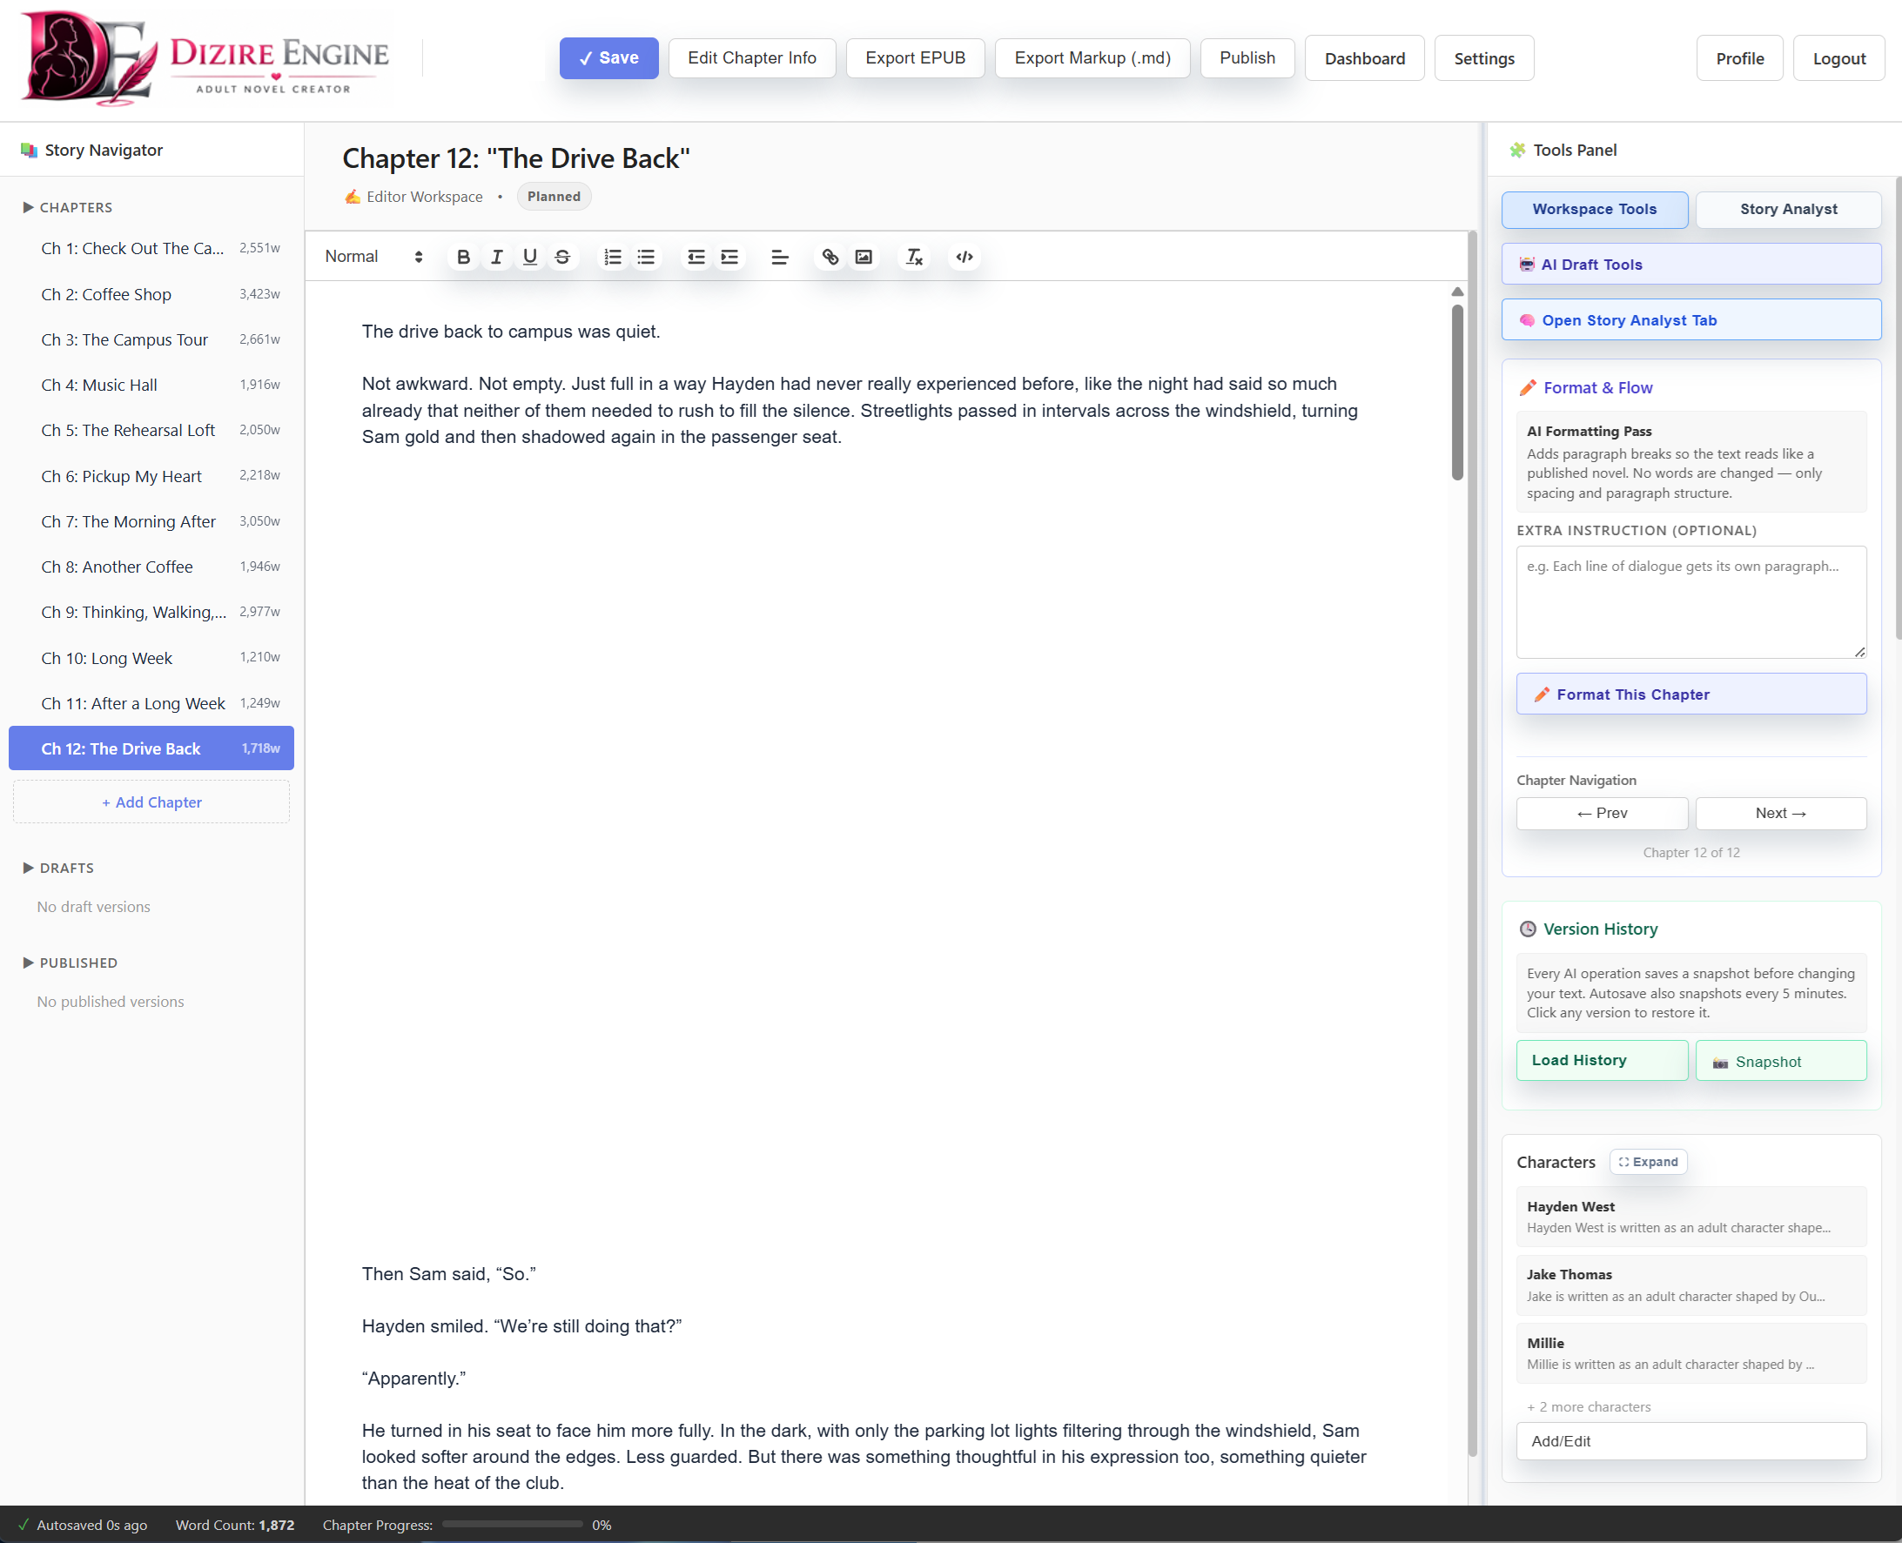Open Ch 7: The Morning After

[151, 520]
